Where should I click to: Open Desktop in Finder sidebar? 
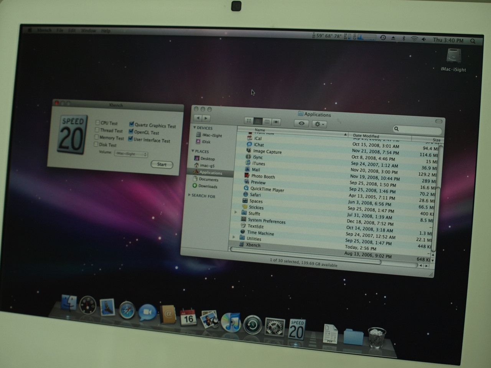pos(205,158)
